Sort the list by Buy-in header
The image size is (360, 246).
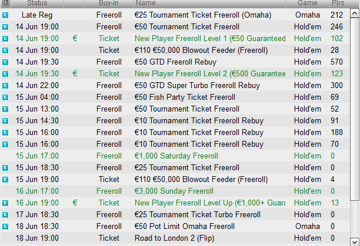pyautogui.click(x=109, y=3)
